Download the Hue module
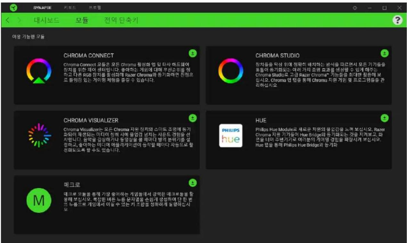The image size is (407, 243). (x=384, y=118)
